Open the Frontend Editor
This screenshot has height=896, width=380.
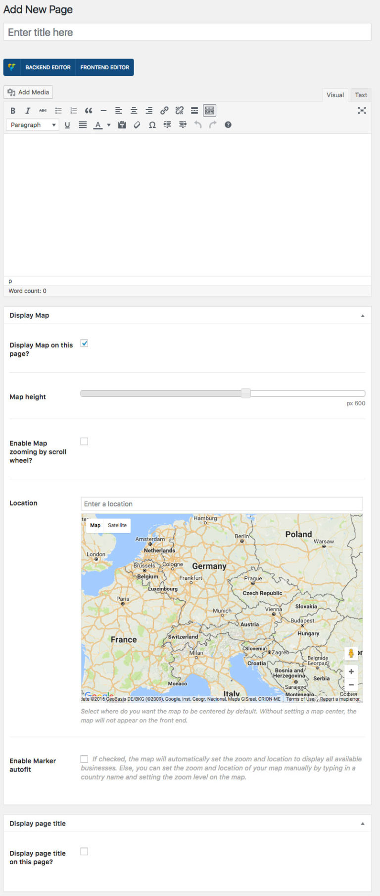pos(104,67)
